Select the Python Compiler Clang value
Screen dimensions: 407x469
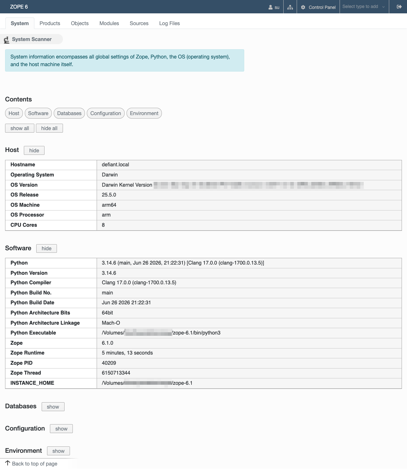coord(139,283)
